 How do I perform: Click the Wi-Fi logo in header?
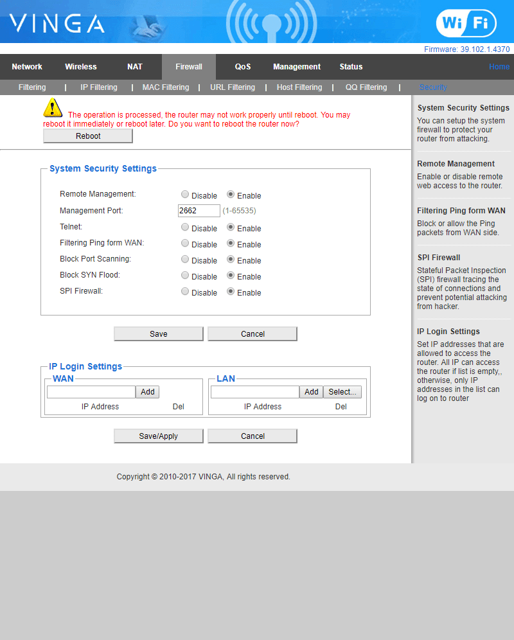[466, 24]
